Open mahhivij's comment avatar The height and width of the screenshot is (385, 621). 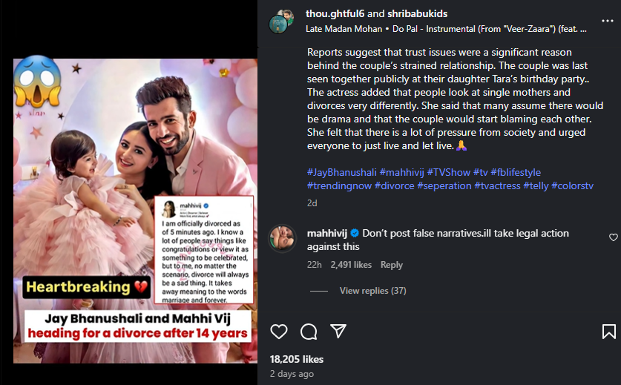[x=284, y=239]
